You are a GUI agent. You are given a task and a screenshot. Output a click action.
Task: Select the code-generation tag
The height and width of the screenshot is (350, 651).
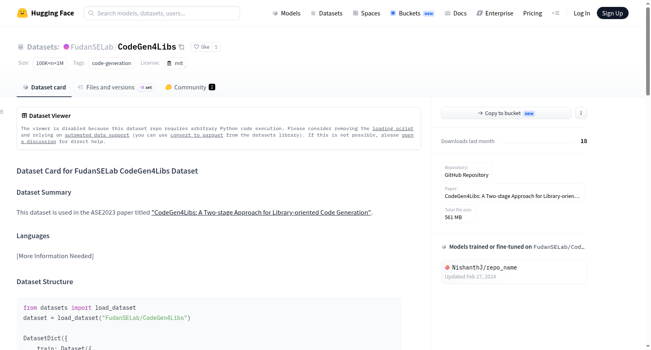[111, 63]
